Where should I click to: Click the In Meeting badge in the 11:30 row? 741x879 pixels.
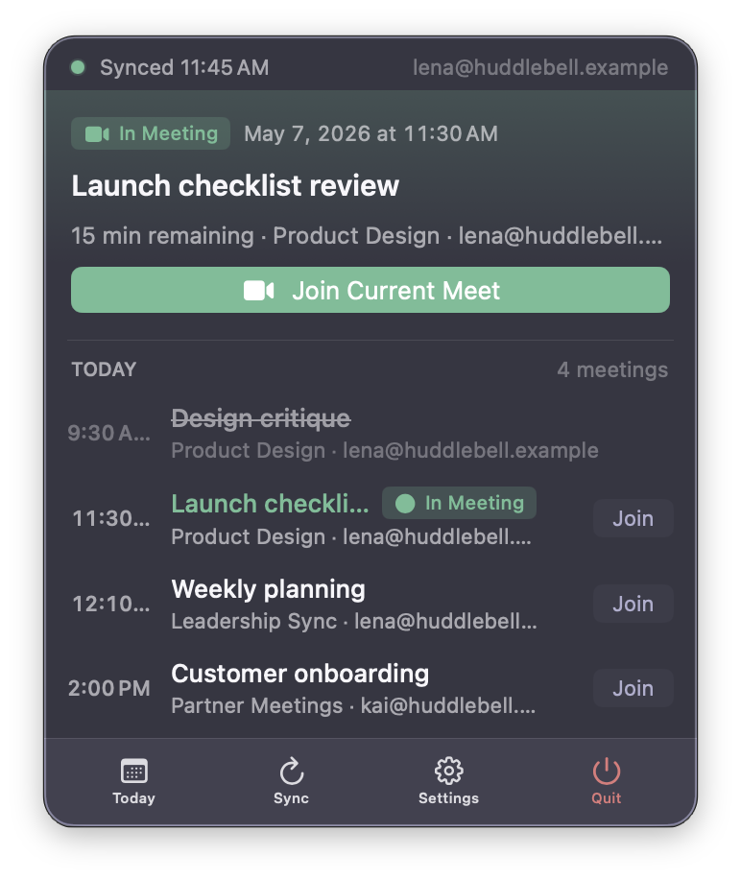[x=459, y=503]
